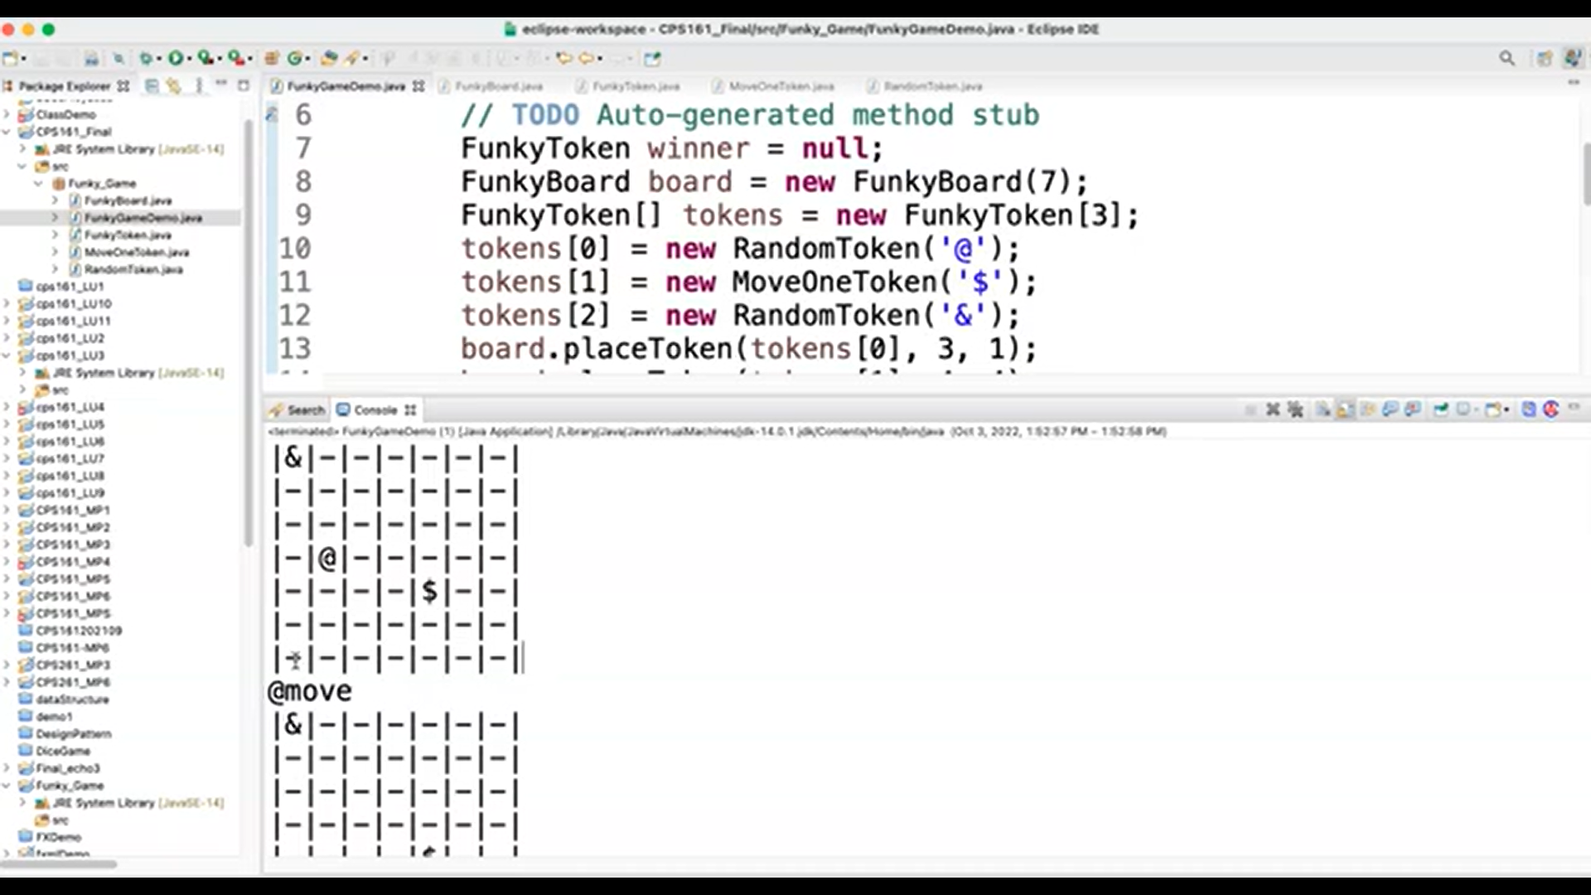Click the Link with Editor icon

(173, 85)
